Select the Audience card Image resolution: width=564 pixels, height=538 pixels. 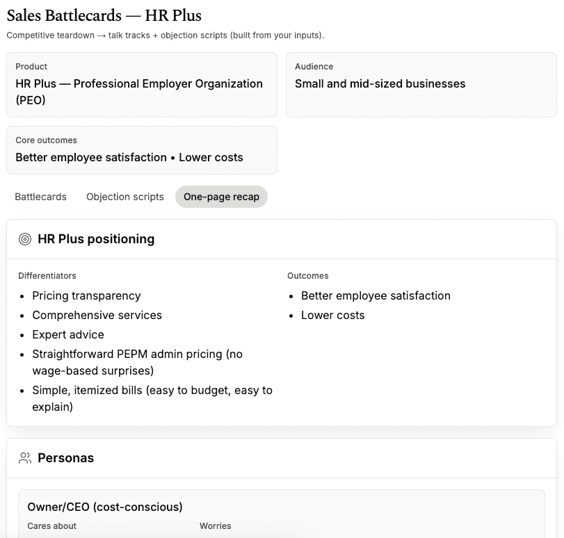point(421,85)
